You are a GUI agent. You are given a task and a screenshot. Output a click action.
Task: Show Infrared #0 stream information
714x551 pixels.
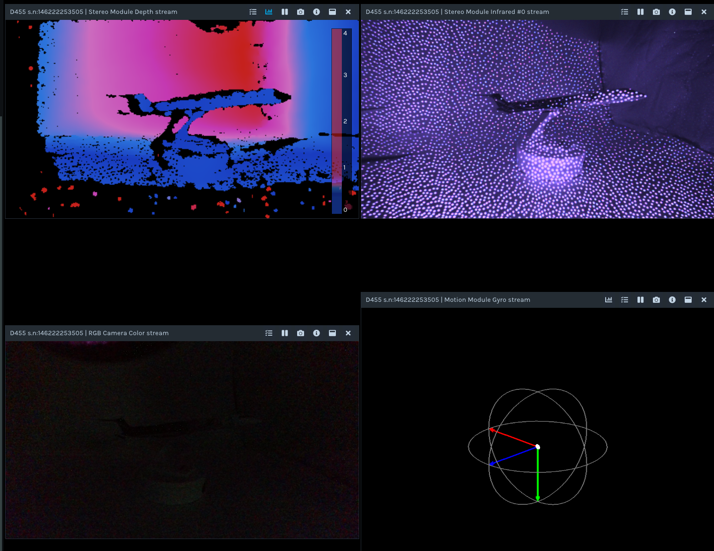tap(672, 12)
